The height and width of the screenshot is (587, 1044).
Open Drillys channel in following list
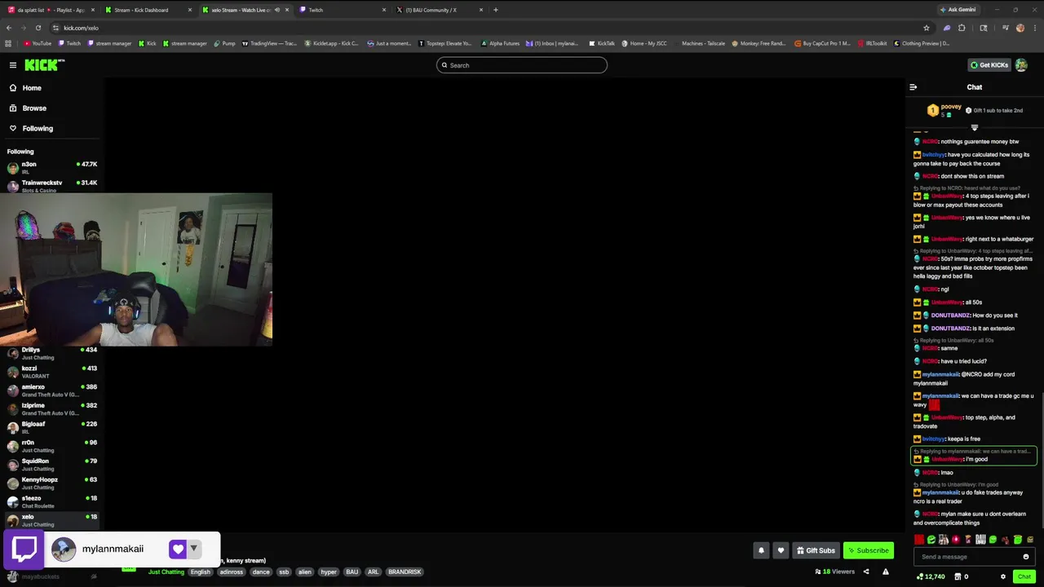click(x=51, y=353)
